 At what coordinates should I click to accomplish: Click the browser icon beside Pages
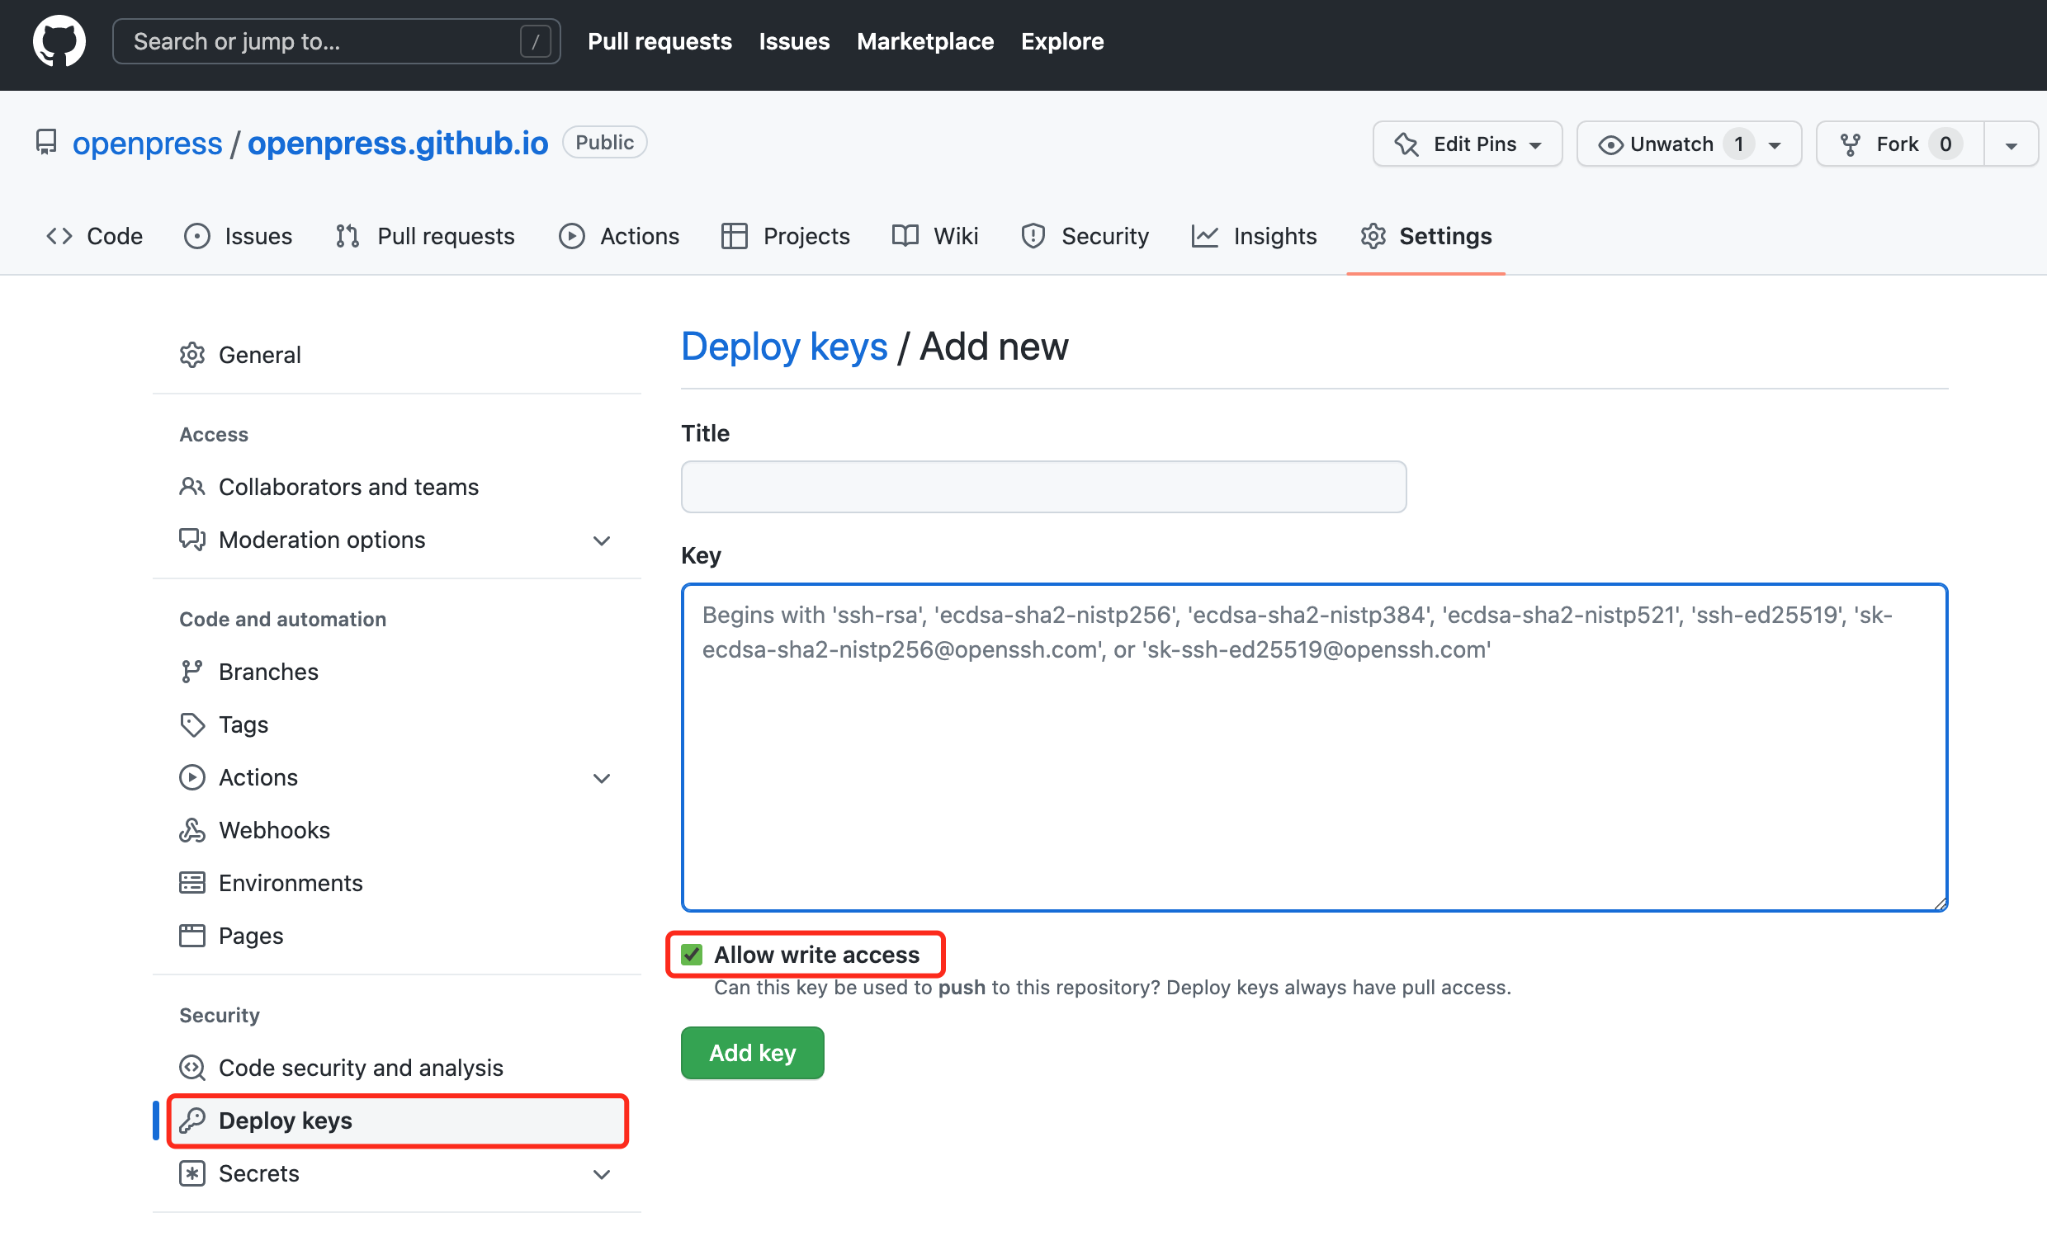click(191, 937)
